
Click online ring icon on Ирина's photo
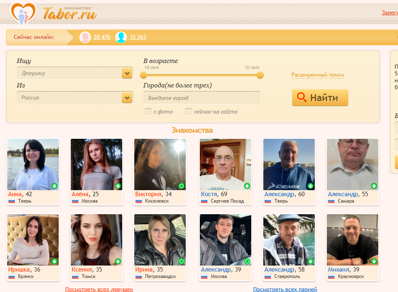coord(181,262)
